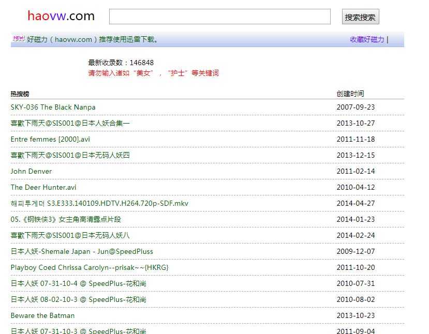The image size is (429, 334).
Task: Click the date 2011-09-04
Action: click(x=356, y=331)
